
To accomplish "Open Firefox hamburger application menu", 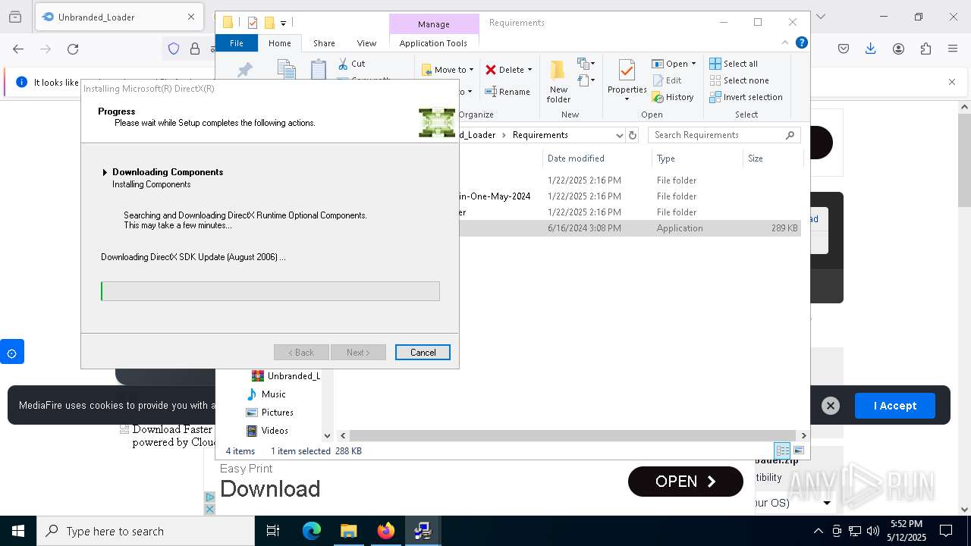I will [x=953, y=49].
